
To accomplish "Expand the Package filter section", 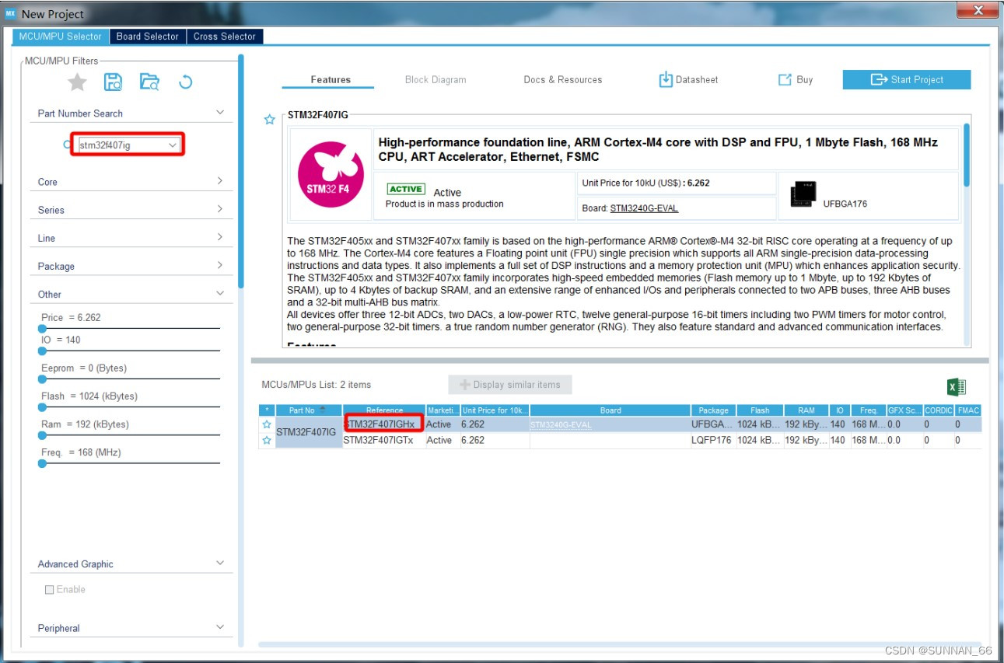I will pos(220,265).
